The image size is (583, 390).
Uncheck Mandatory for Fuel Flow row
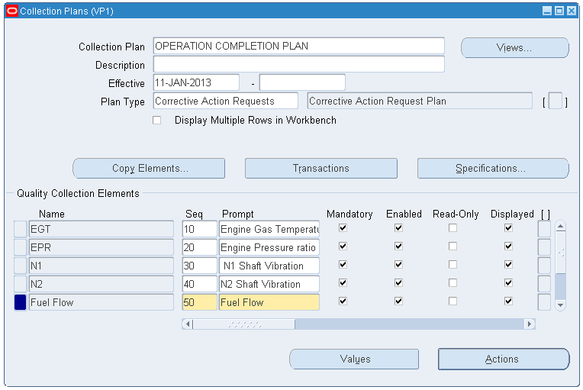(x=343, y=301)
